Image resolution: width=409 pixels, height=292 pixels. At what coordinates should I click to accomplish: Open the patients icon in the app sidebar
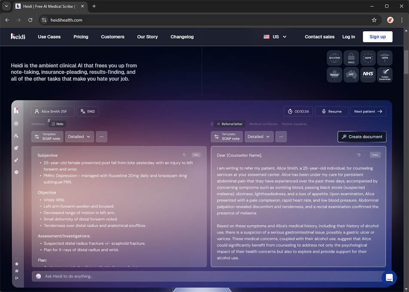[x=16, y=136]
